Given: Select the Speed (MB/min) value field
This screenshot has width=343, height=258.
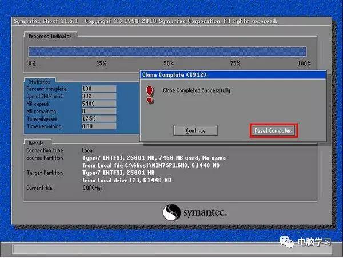Looking at the screenshot, I should coord(98,96).
